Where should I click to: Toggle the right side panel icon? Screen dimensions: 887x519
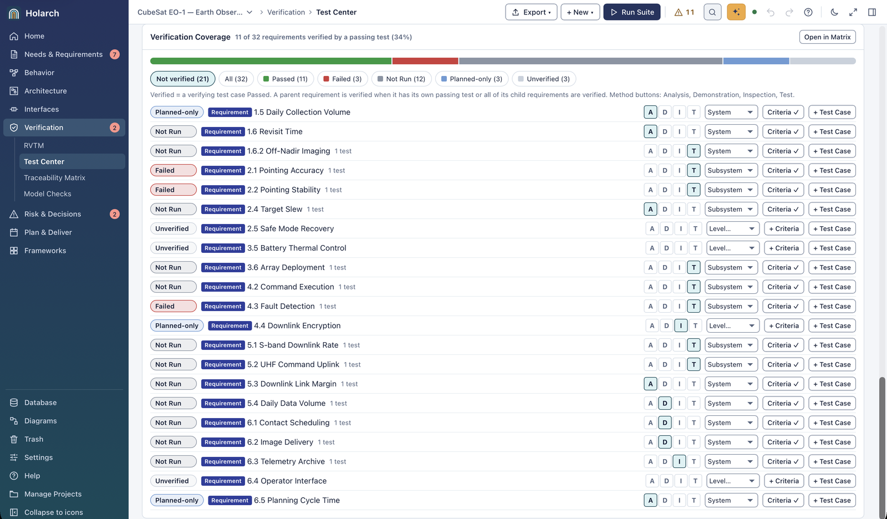(872, 12)
